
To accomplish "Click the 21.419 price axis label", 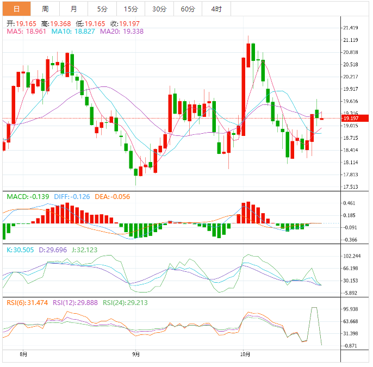I will pyautogui.click(x=351, y=28).
